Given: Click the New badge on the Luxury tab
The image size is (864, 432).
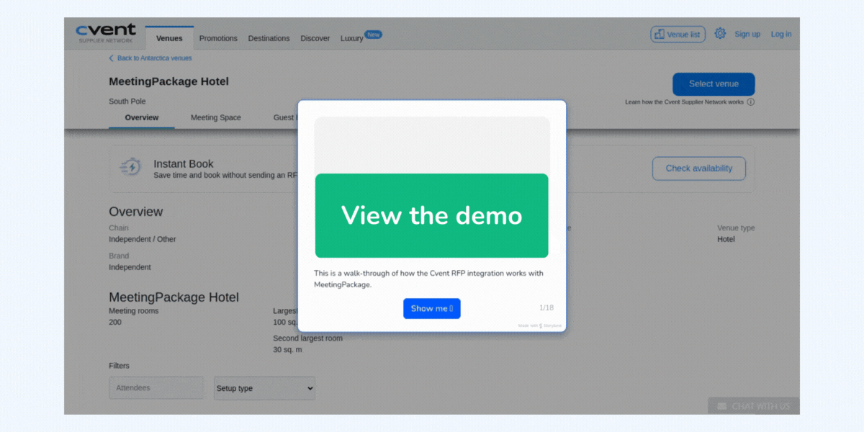Looking at the screenshot, I should coord(372,34).
